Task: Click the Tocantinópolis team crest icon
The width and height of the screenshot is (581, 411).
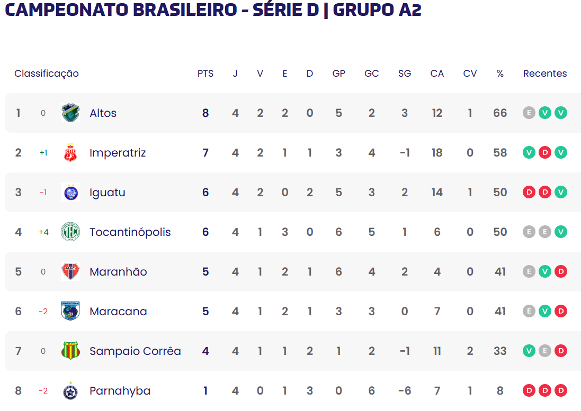Action: 70,232
